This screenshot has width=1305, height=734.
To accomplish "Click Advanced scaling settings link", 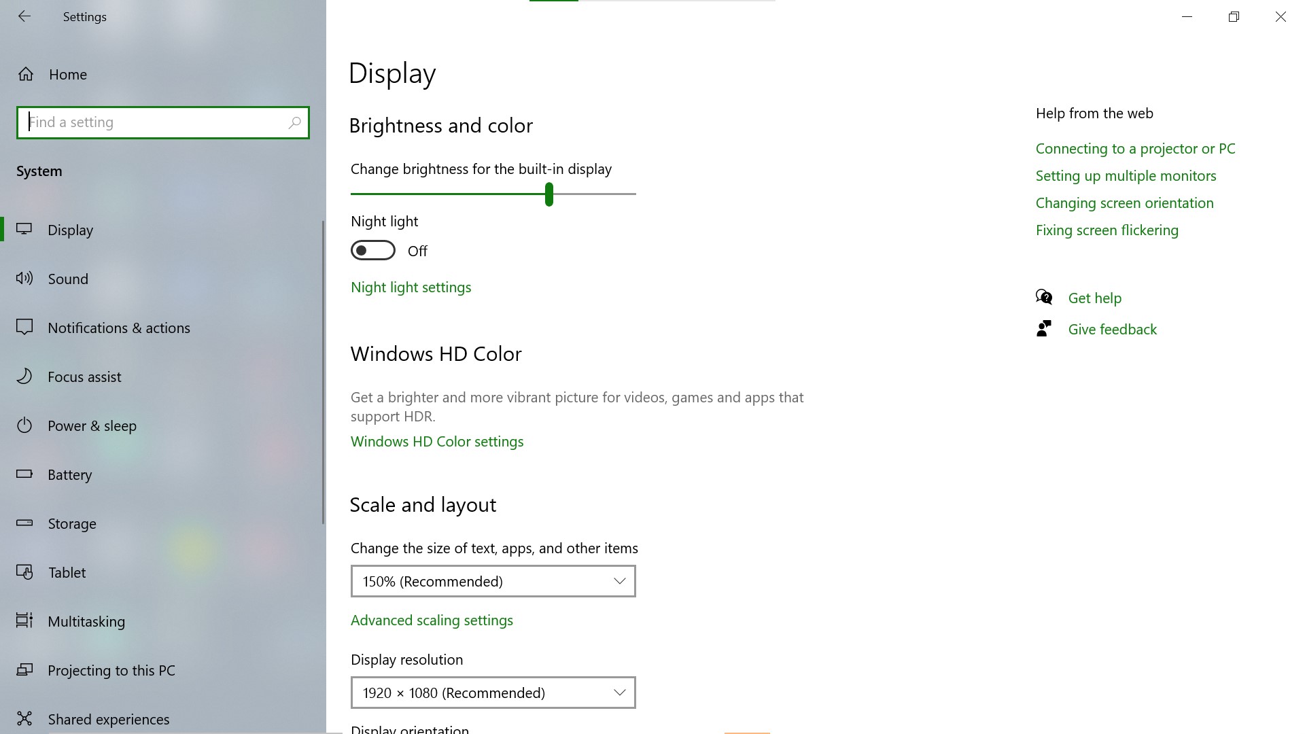I will pos(431,621).
